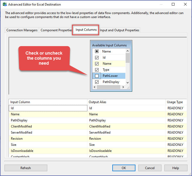Uncheck the Name column checkbox below Id
Image resolution: width=192 pixels, height=176 pixels.
pyautogui.click(x=97, y=64)
